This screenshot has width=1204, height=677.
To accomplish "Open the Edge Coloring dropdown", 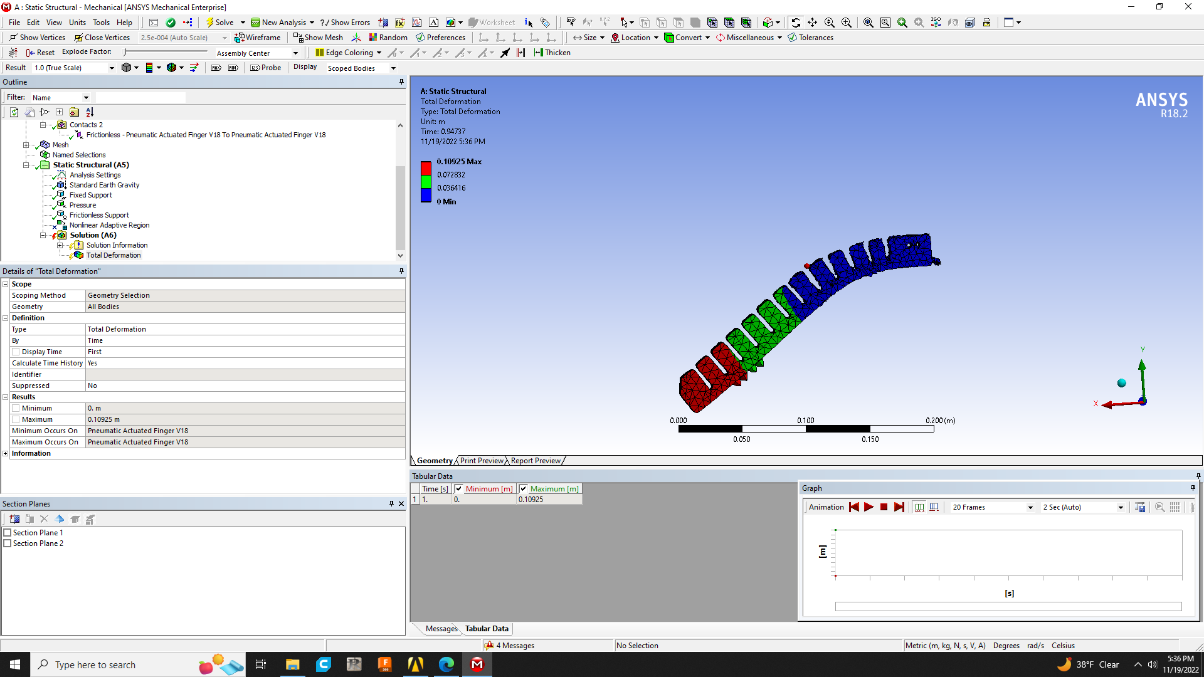I will pyautogui.click(x=379, y=53).
